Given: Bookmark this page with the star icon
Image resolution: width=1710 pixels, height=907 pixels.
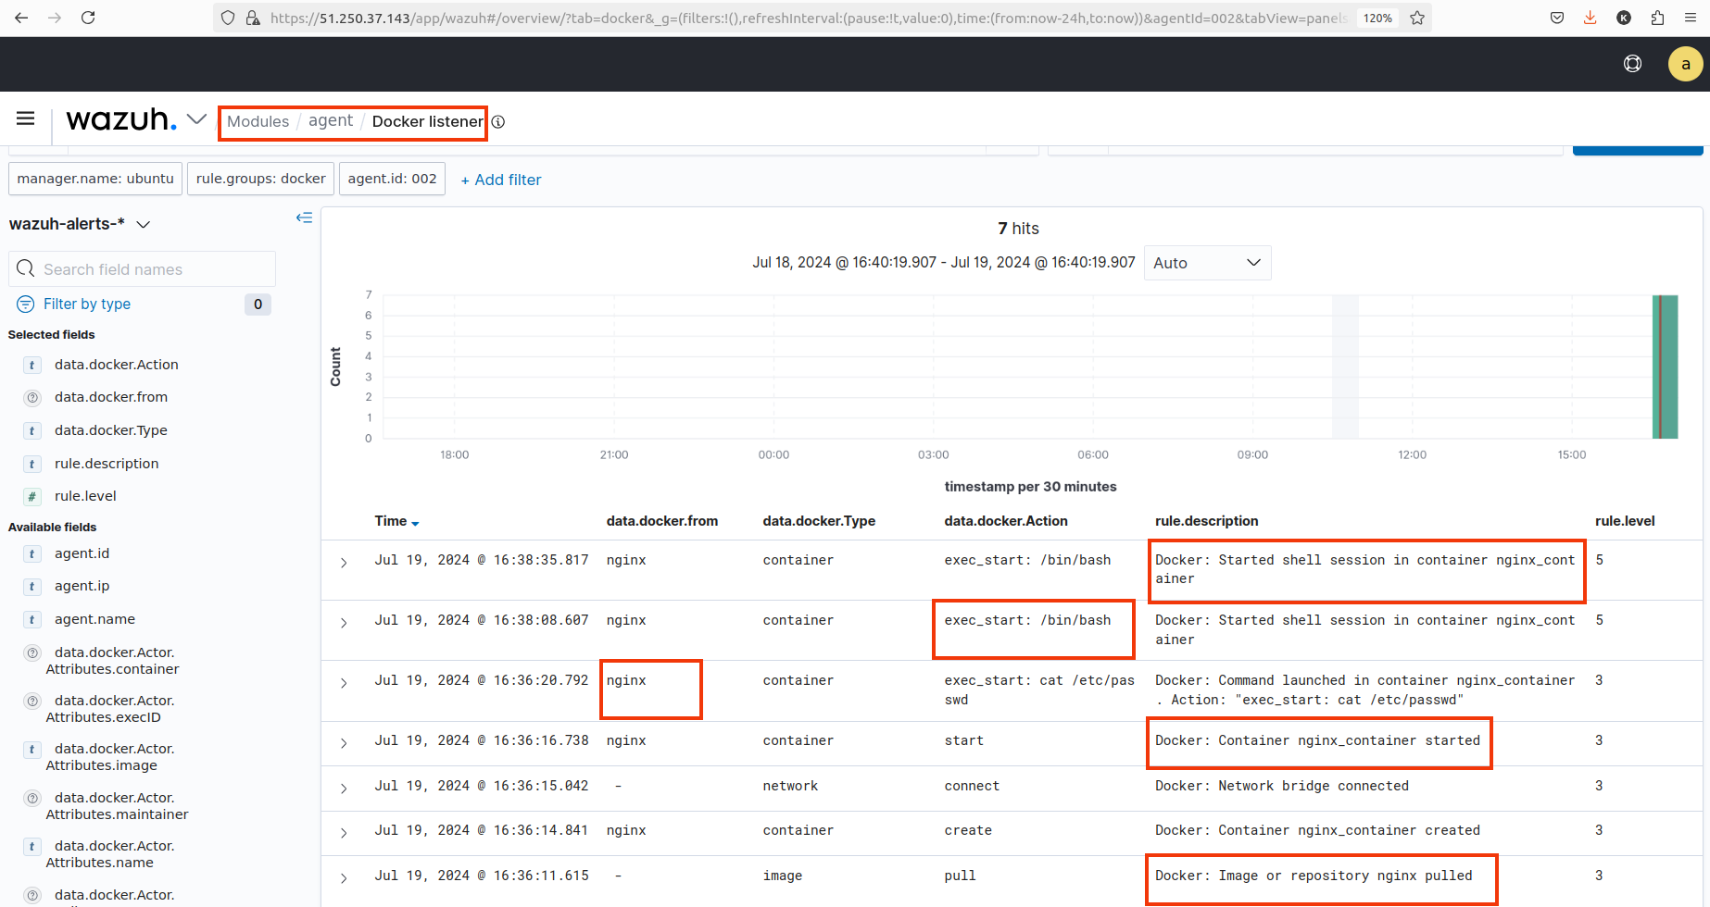Looking at the screenshot, I should tap(1417, 18).
